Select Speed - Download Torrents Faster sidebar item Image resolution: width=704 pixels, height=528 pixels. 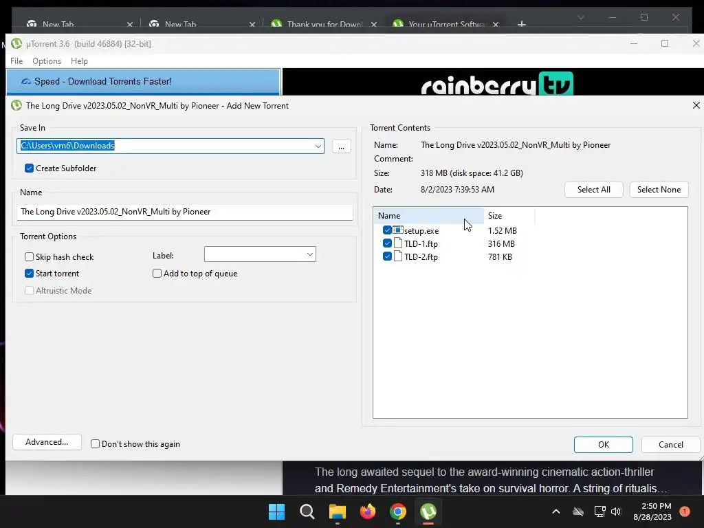point(144,81)
